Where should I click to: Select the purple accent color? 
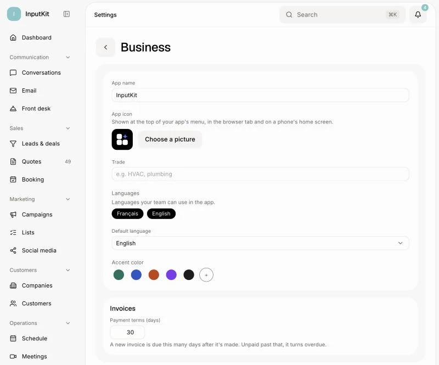(x=171, y=275)
